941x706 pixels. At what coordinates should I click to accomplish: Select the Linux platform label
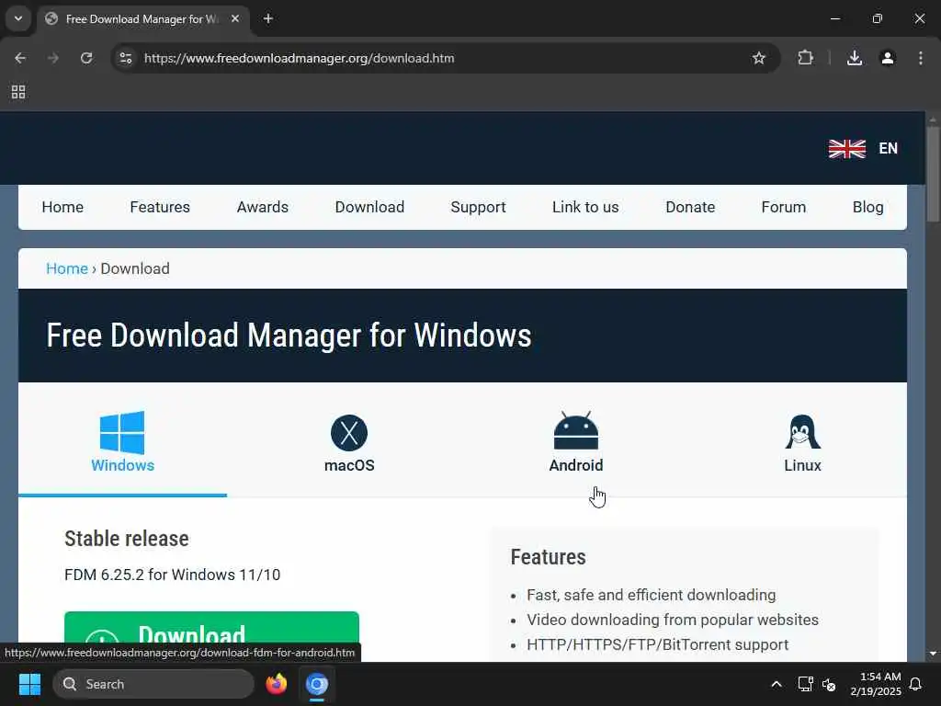[802, 465]
